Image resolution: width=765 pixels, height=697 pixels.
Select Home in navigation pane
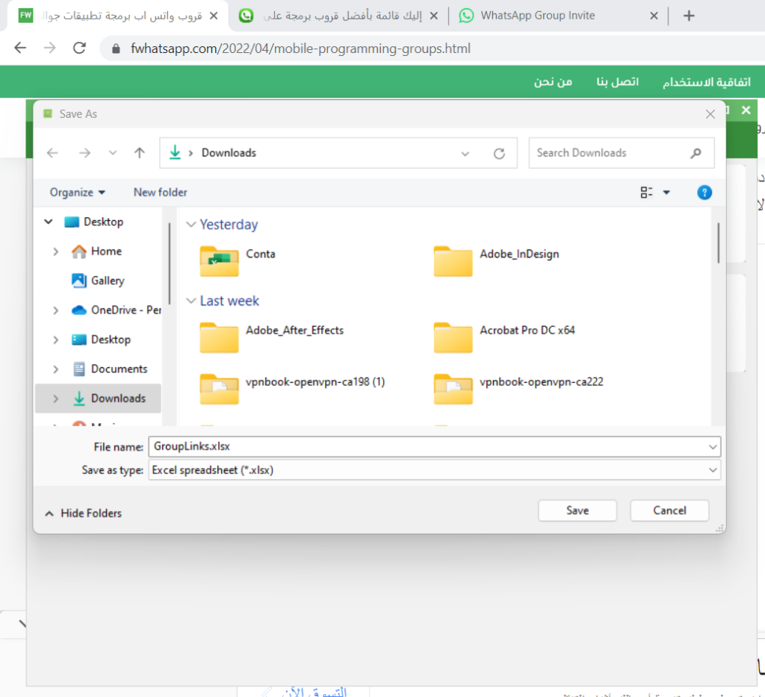[106, 251]
